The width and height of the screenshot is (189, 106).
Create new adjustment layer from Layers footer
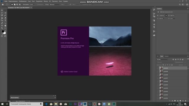click(x=178, y=101)
